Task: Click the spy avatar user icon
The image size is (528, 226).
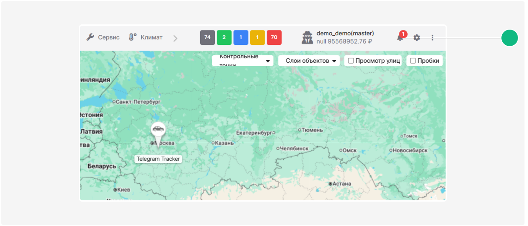Action: pyautogui.click(x=307, y=37)
